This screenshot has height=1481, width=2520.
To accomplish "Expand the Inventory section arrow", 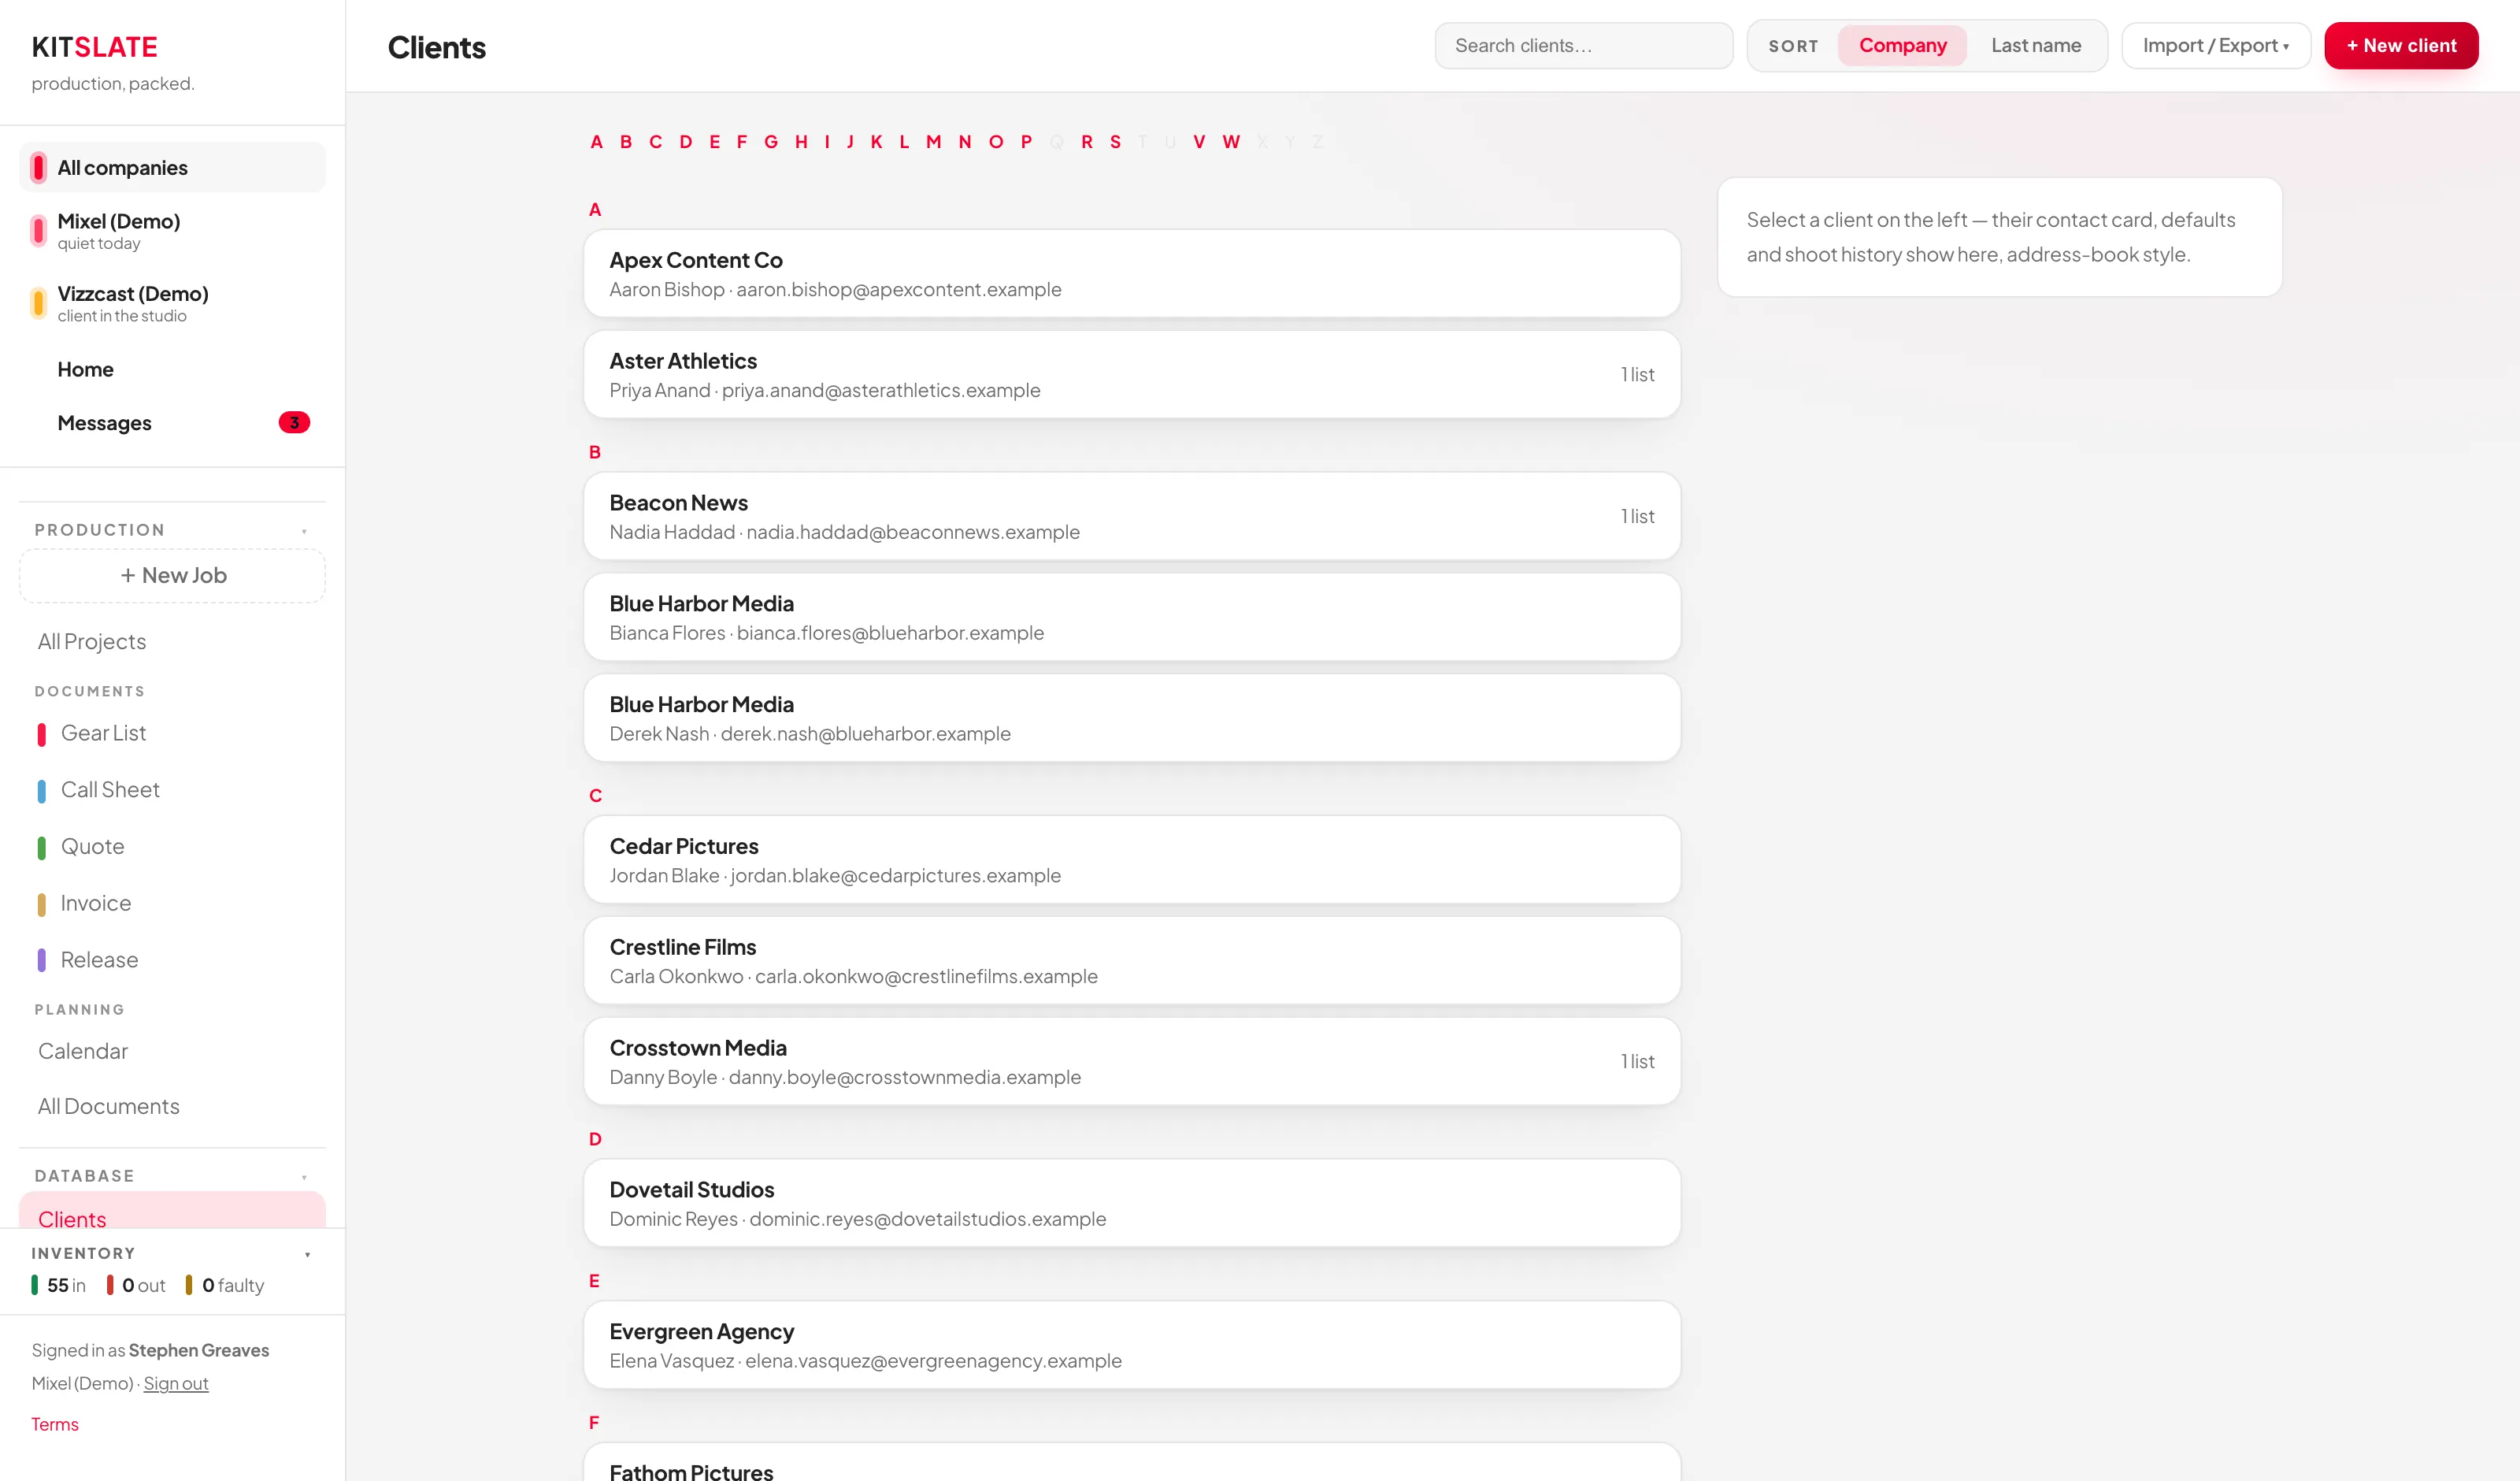I will [307, 1254].
